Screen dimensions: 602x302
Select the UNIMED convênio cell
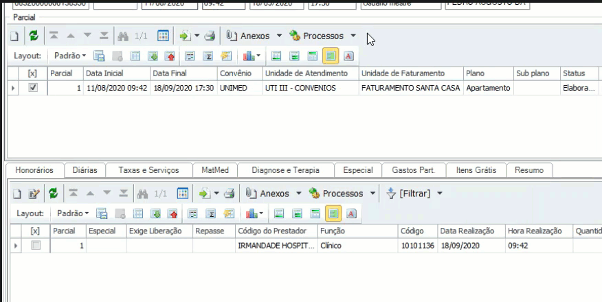(241, 88)
